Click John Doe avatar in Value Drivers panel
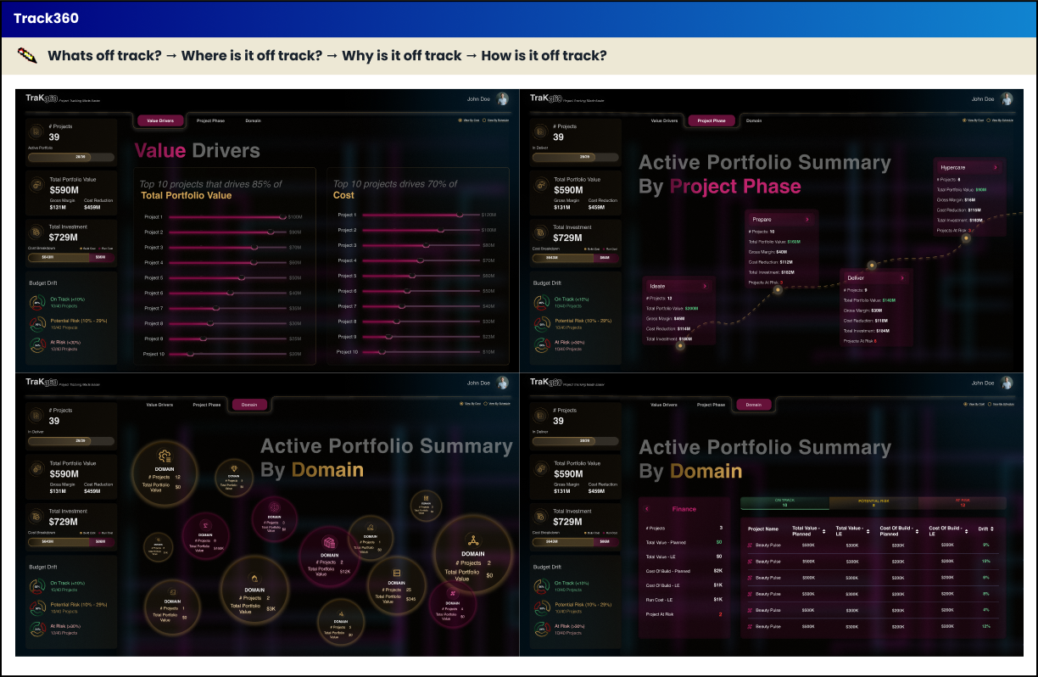 point(503,99)
